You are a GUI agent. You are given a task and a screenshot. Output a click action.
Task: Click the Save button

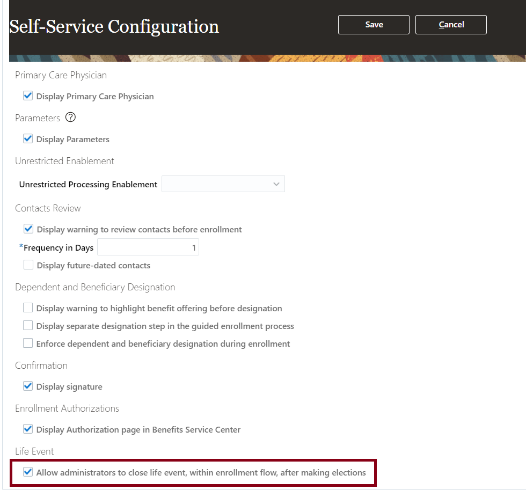374,25
